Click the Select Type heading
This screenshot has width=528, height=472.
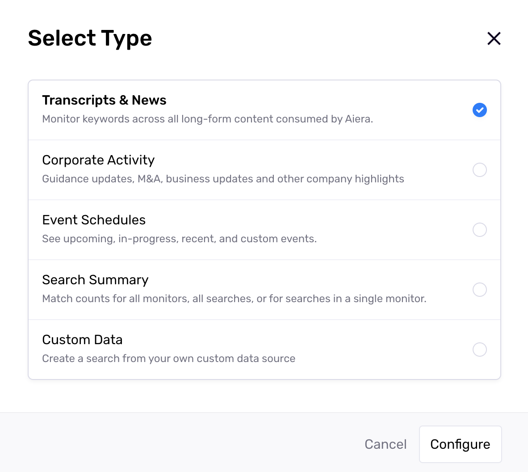[x=90, y=38]
